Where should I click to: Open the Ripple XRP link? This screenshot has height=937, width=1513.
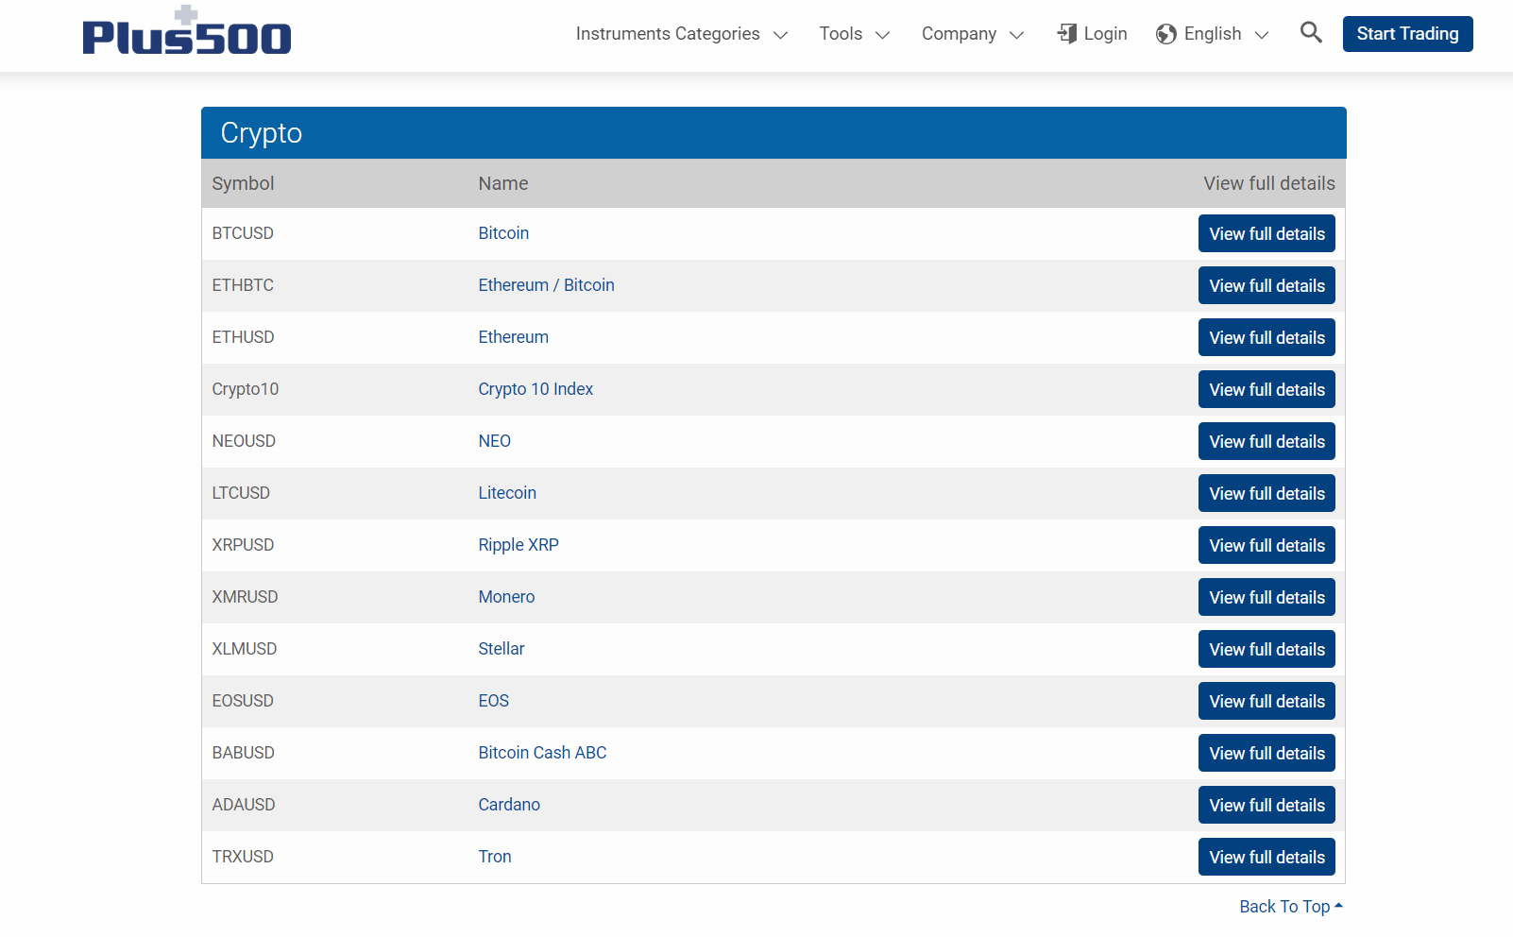click(x=518, y=545)
